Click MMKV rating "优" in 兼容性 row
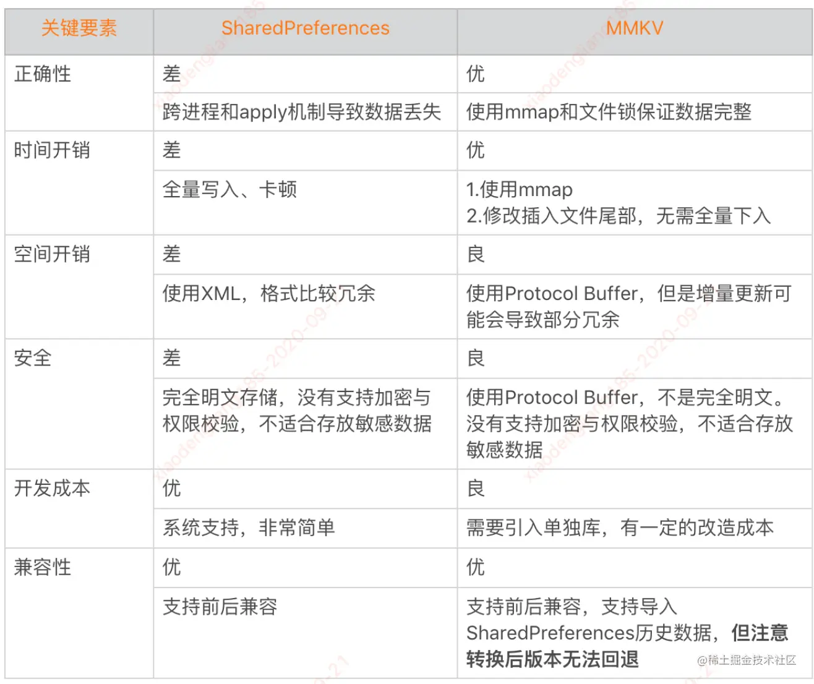This screenshot has width=814, height=684. [634, 568]
